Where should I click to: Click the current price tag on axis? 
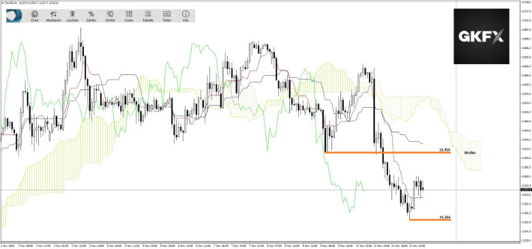coord(526,190)
